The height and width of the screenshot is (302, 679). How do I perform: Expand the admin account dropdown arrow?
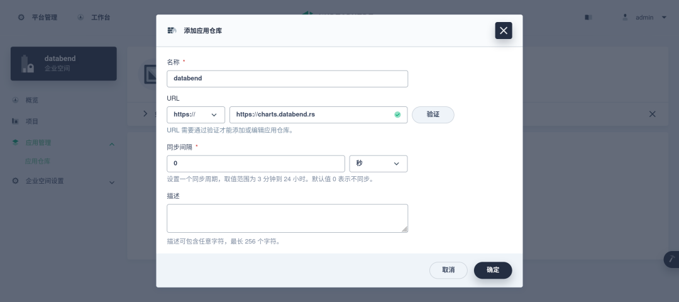664,17
